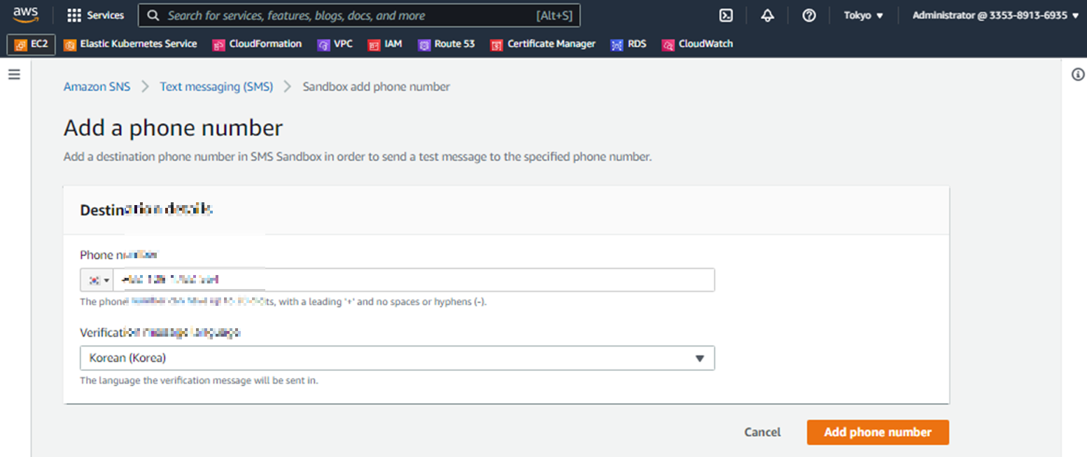Viewport: 1087px width, 457px height.
Task: Open the Certificate Manager shortcut
Action: [543, 44]
